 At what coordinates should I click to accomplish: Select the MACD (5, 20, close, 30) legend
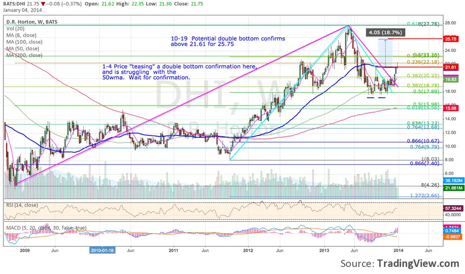[x=46, y=228]
